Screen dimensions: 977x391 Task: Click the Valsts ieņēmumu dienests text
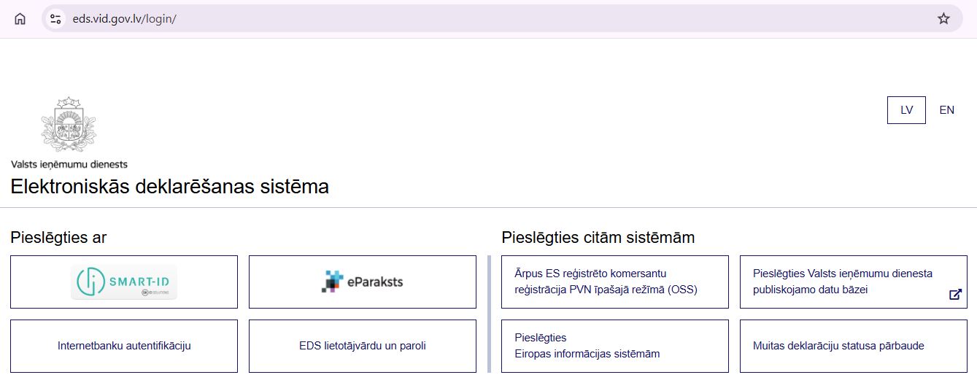69,165
